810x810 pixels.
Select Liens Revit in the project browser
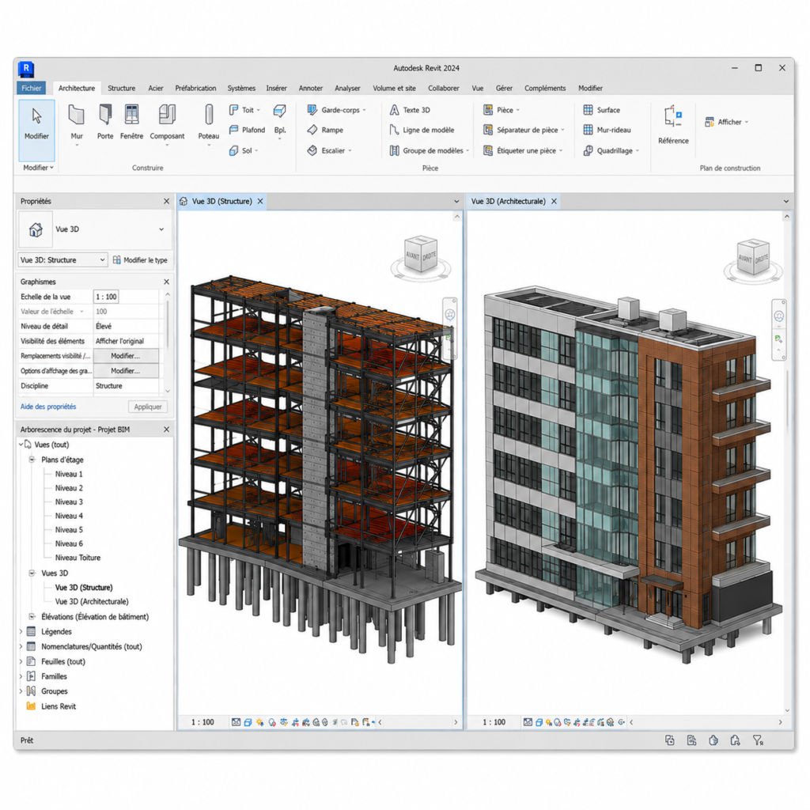coord(51,706)
